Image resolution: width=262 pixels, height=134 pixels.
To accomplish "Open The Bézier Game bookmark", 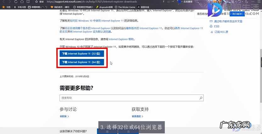I will (x=125, y=7).
